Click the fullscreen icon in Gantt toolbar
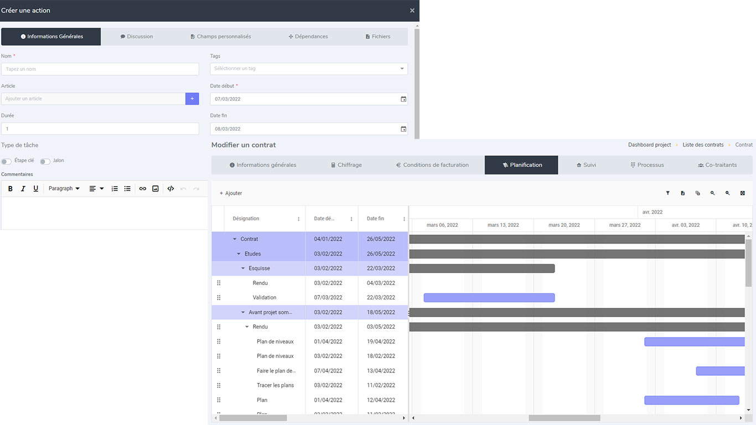 tap(742, 193)
